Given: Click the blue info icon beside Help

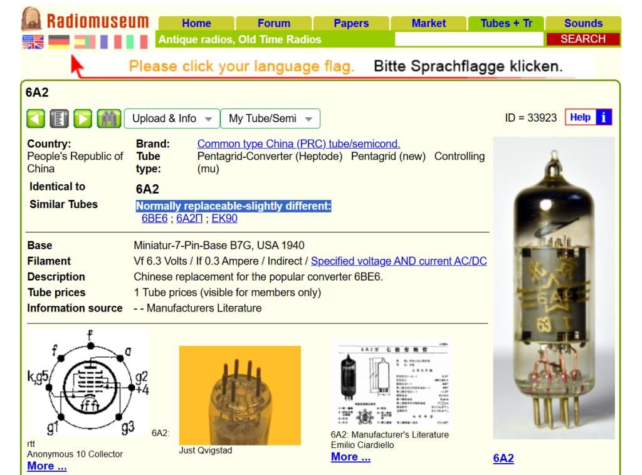Looking at the screenshot, I should click(603, 117).
